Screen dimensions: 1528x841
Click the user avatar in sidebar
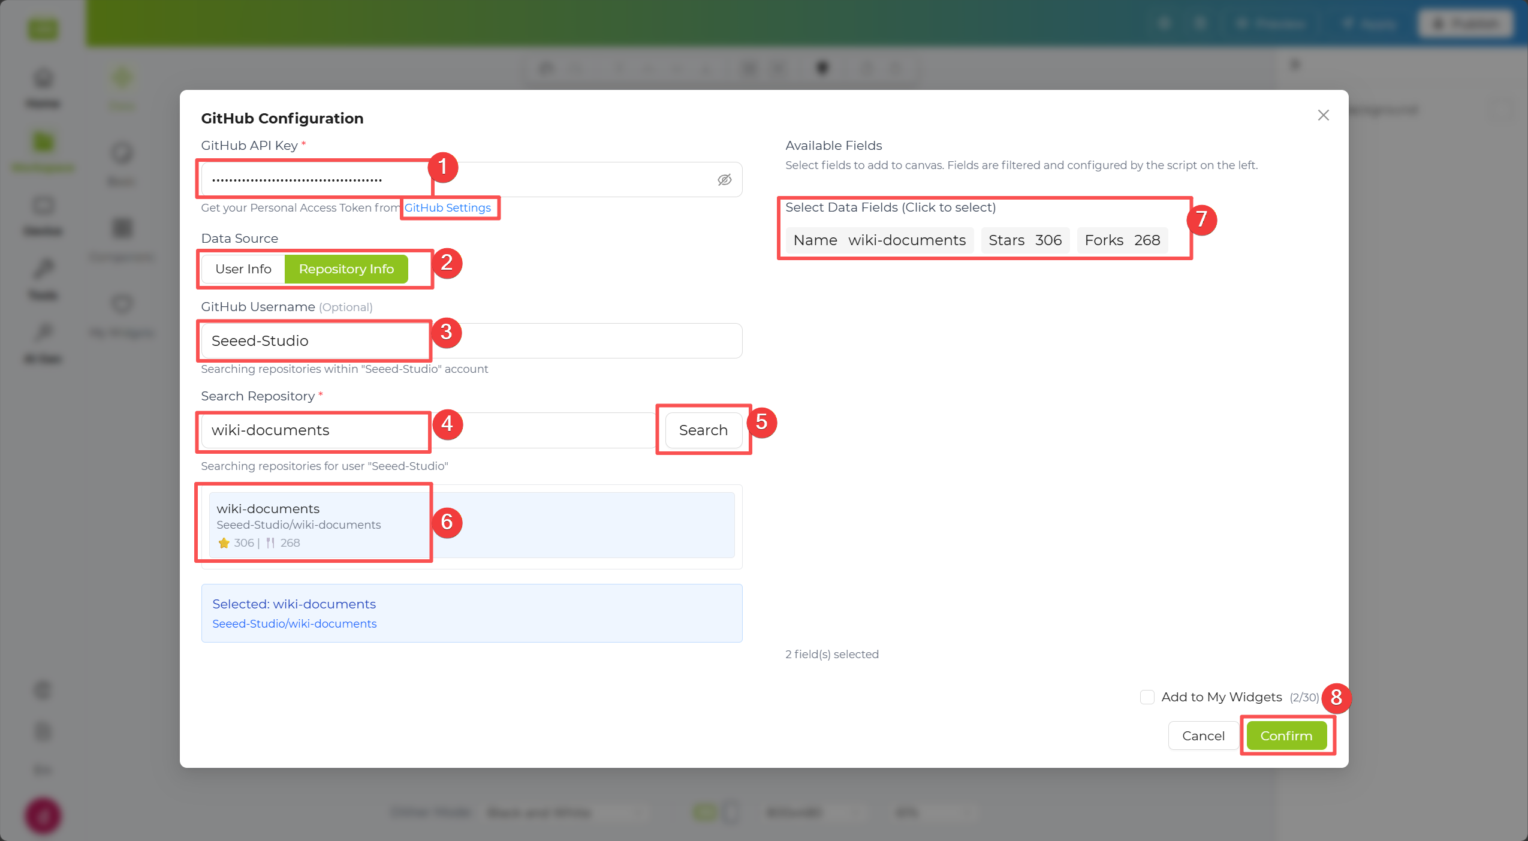pos(43,815)
